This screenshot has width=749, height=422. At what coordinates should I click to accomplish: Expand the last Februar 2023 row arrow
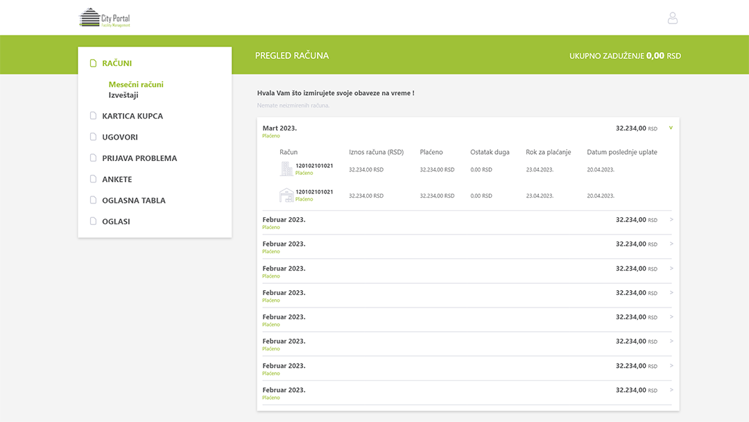click(671, 390)
